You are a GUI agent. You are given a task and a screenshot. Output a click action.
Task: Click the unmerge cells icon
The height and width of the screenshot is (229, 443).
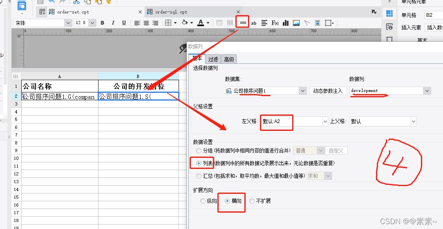click(x=230, y=23)
